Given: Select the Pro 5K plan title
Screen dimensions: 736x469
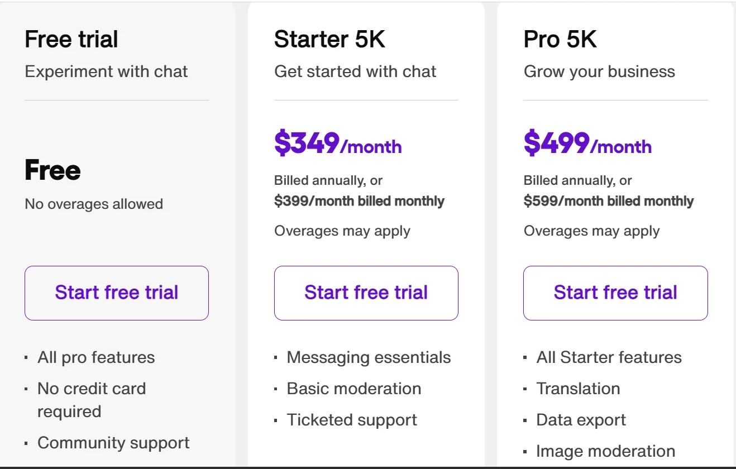Looking at the screenshot, I should click(560, 40).
